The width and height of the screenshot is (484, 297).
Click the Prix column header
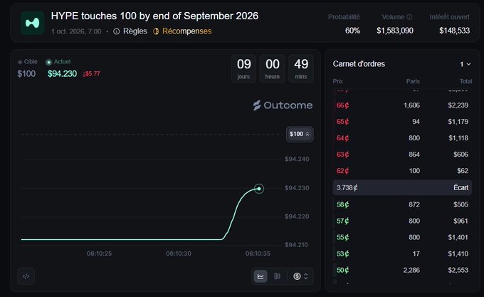(337, 81)
